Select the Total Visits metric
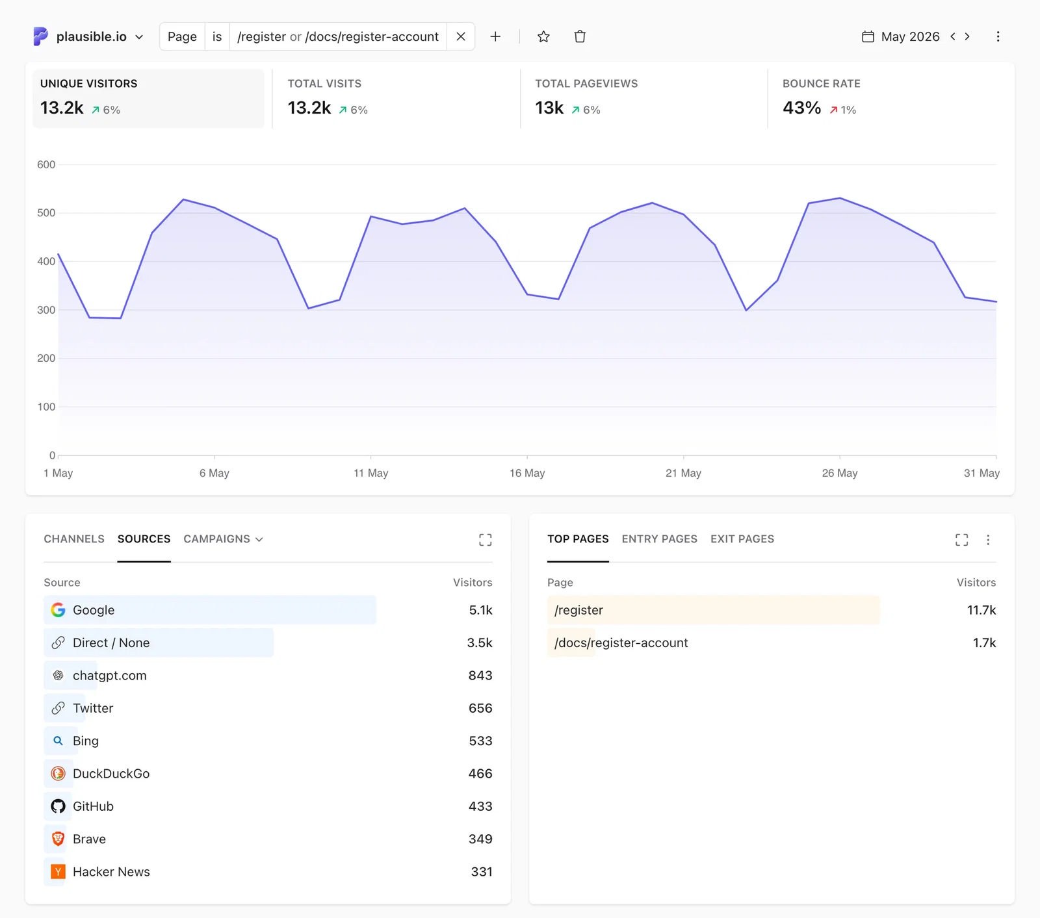Screen dimensions: 1040x918 (x=396, y=98)
